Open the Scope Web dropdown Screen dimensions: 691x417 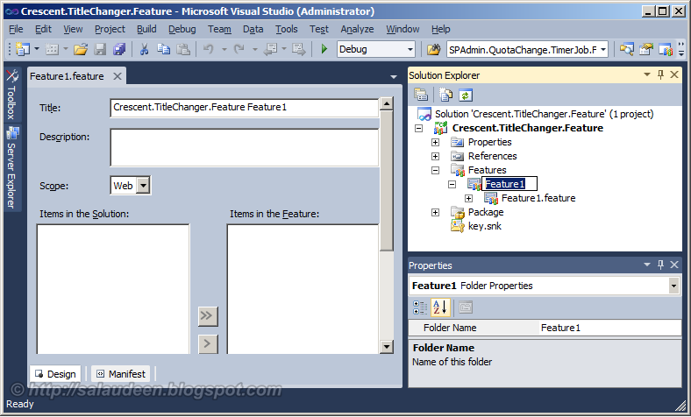(143, 186)
